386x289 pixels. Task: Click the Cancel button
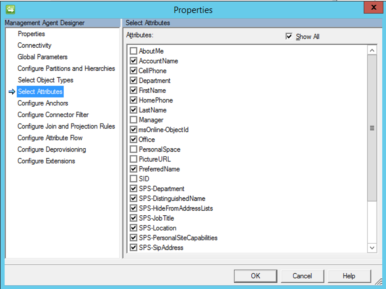coord(302,276)
